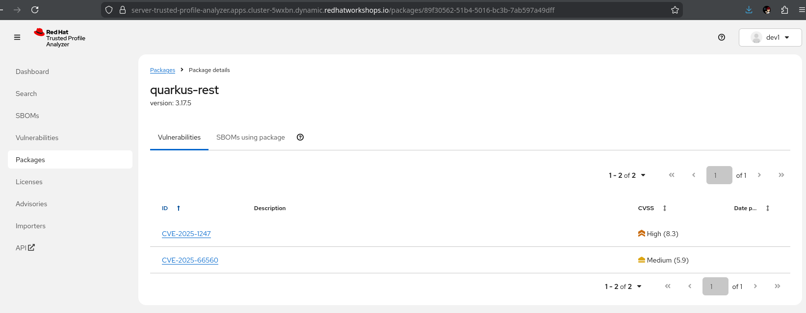Screen dimensions: 806x313
Task: Toggle the hamburger navigation menu
Action: (17, 37)
